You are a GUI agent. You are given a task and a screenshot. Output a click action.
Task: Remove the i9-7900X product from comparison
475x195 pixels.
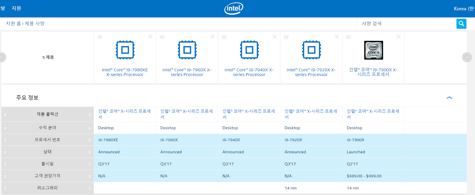(399, 37)
